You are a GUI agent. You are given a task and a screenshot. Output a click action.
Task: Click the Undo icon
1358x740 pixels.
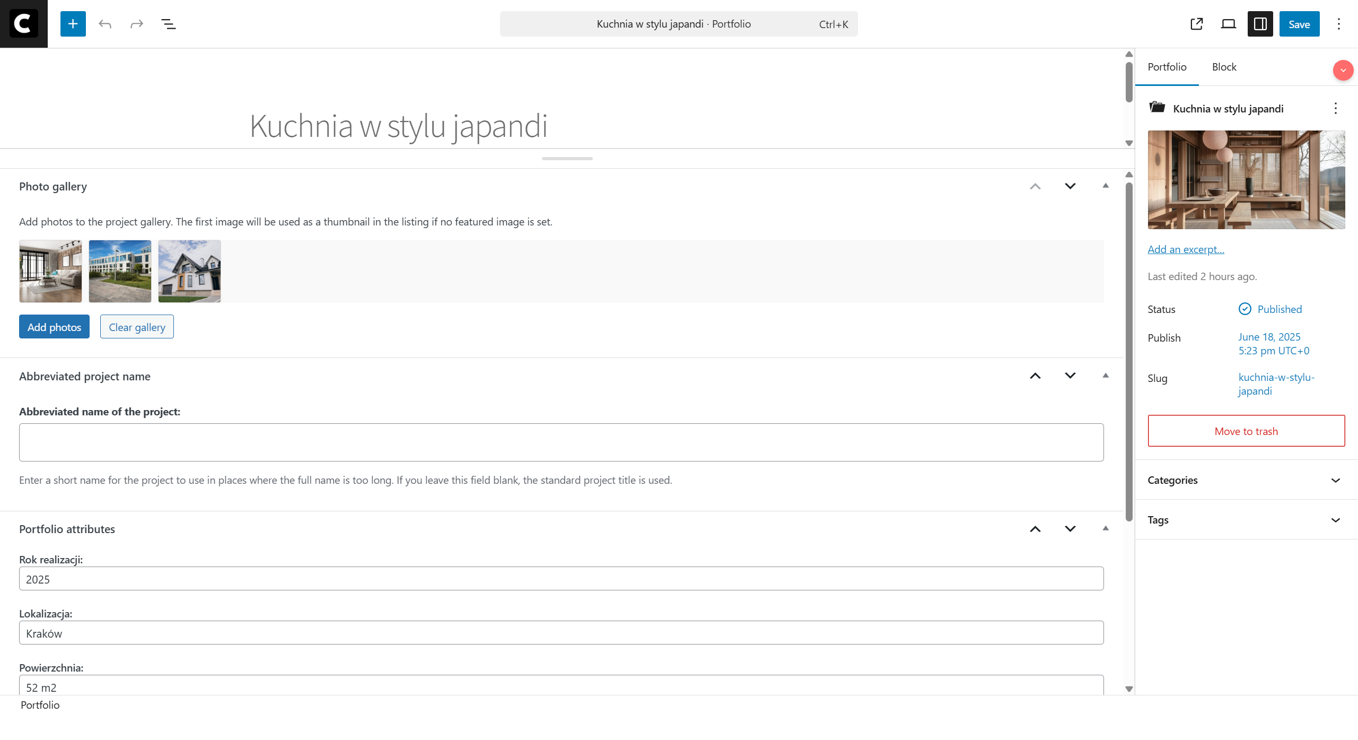click(x=104, y=23)
